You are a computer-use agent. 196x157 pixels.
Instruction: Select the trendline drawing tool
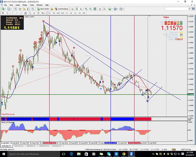[21, 13]
